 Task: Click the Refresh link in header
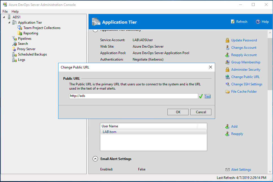point(242,22)
